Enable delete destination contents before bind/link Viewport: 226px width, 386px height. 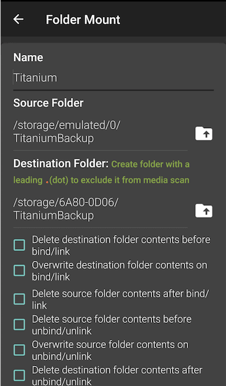(20, 245)
